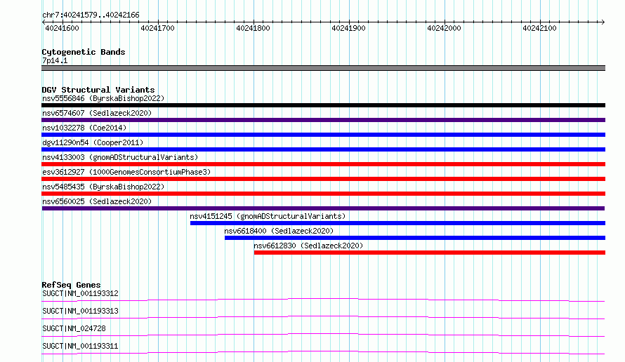Open variant nsv1032278 (Coe2014) label
The width and height of the screenshot is (625, 362).
(x=84, y=128)
